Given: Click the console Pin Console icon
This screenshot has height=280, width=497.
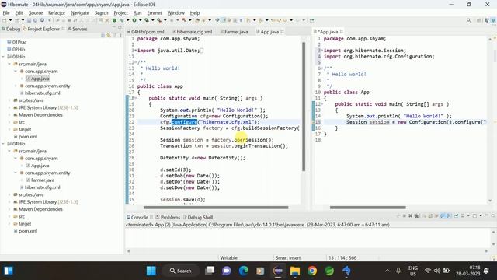Looking at the screenshot, I should [457, 216].
